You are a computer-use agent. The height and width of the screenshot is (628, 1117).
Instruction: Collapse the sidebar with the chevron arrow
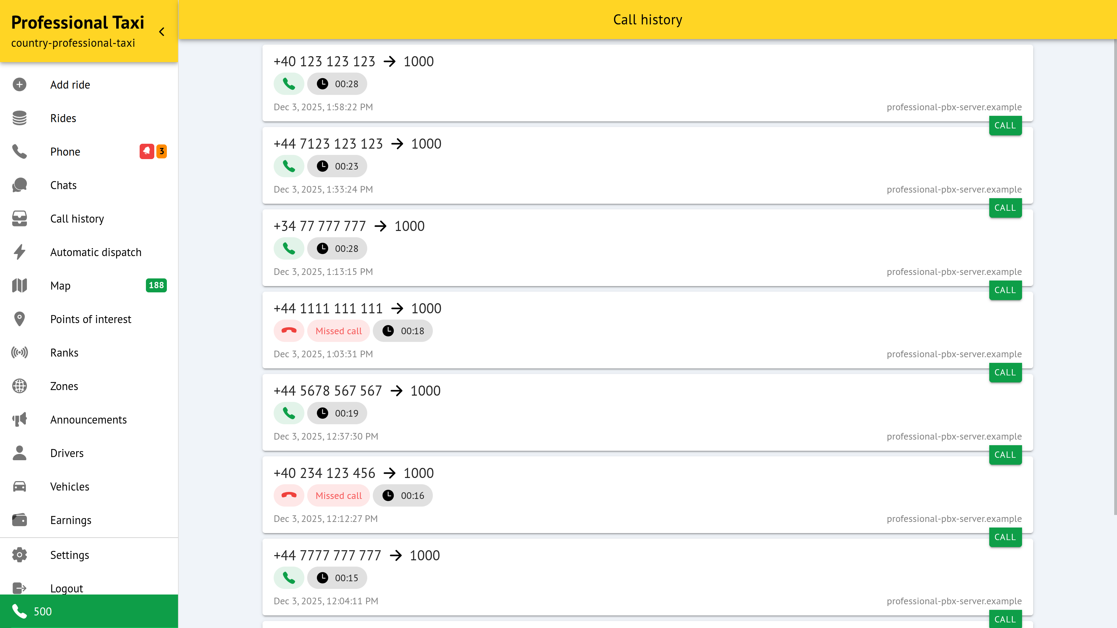(x=162, y=32)
